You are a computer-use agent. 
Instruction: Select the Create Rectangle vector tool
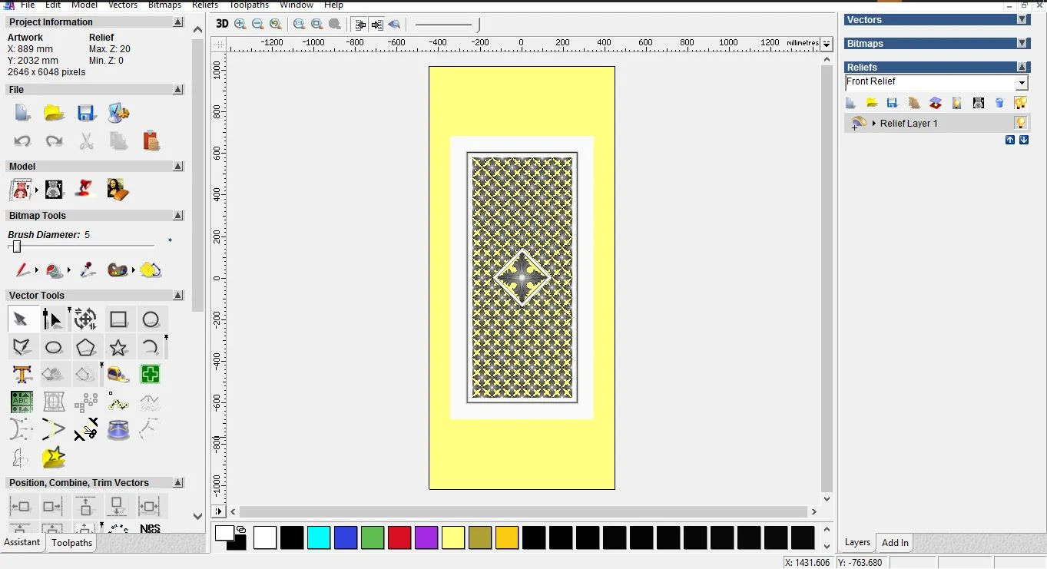pyautogui.click(x=118, y=319)
